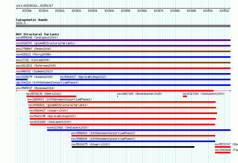
Task: Click the 83345k ruler tick label
Action: click(126, 11)
